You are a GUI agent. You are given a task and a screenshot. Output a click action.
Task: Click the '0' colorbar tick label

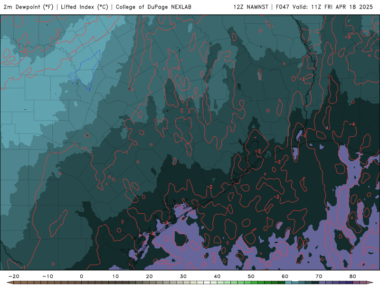click(81, 276)
